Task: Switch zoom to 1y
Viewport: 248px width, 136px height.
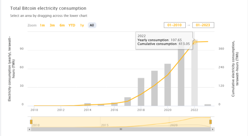Action: tap(82, 25)
